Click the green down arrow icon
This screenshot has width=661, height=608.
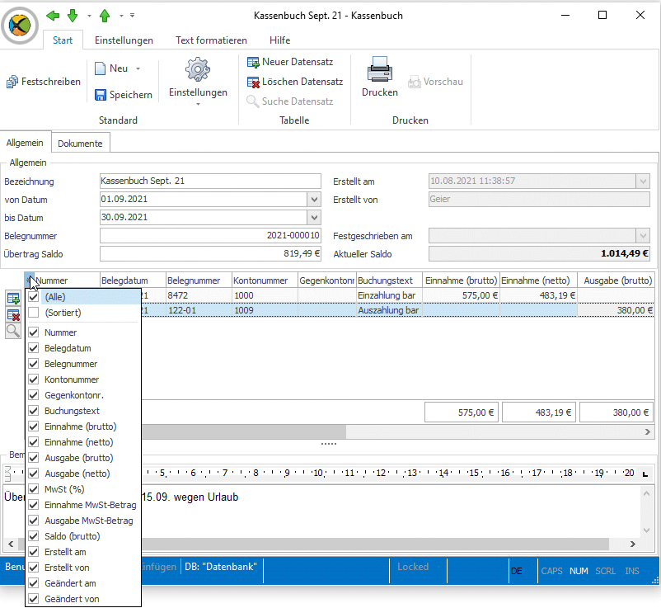click(x=73, y=16)
